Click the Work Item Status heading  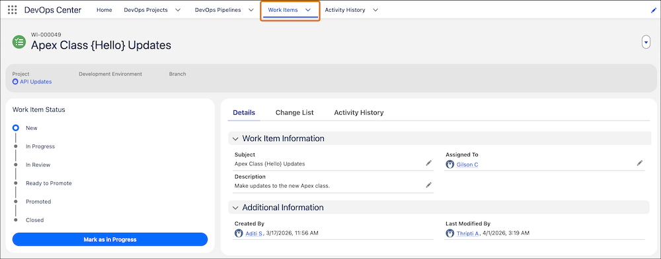click(x=39, y=110)
